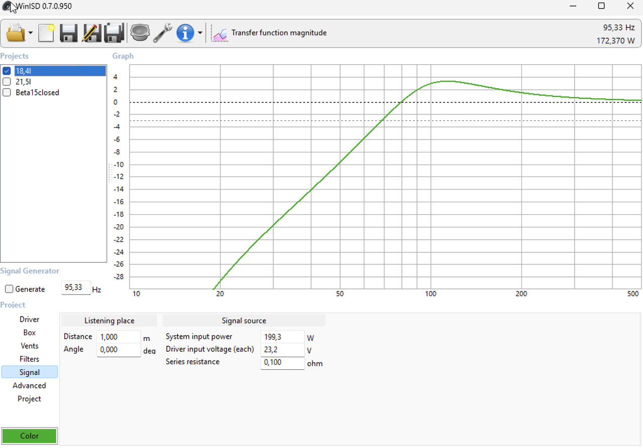Open the Project tab

click(x=29, y=399)
